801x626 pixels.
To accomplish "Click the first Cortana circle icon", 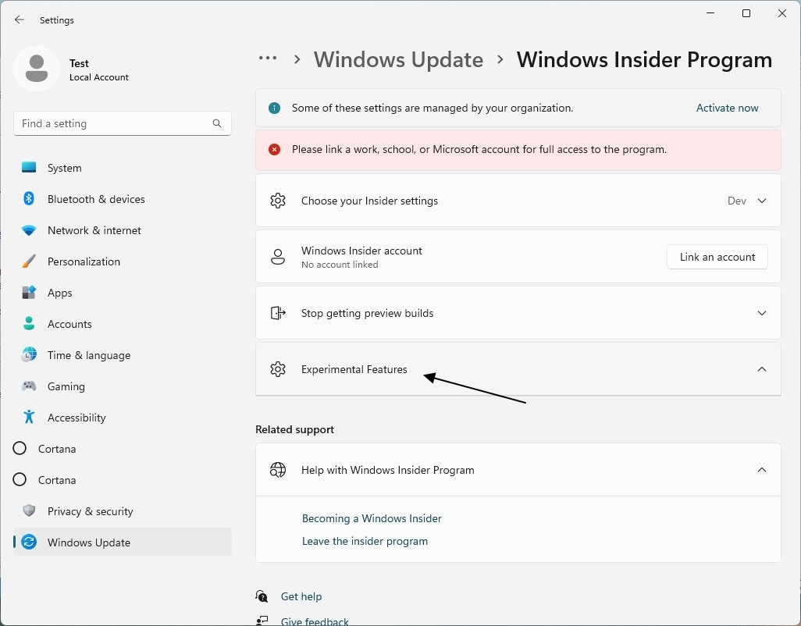I will pos(20,448).
